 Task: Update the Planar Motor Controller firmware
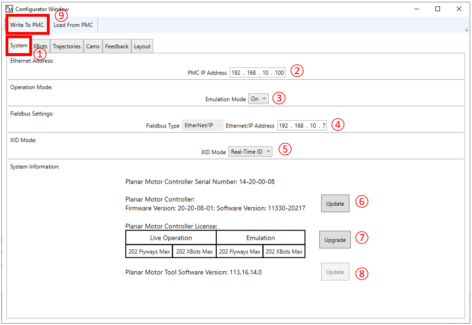(x=335, y=204)
